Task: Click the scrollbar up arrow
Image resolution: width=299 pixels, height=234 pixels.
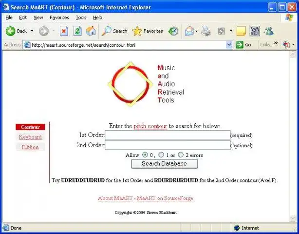Action: point(293,55)
